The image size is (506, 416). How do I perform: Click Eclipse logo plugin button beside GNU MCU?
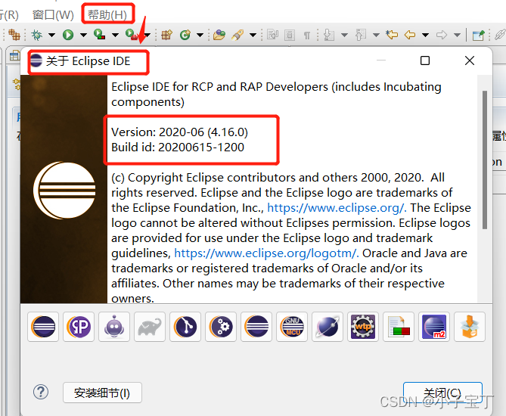click(x=256, y=327)
